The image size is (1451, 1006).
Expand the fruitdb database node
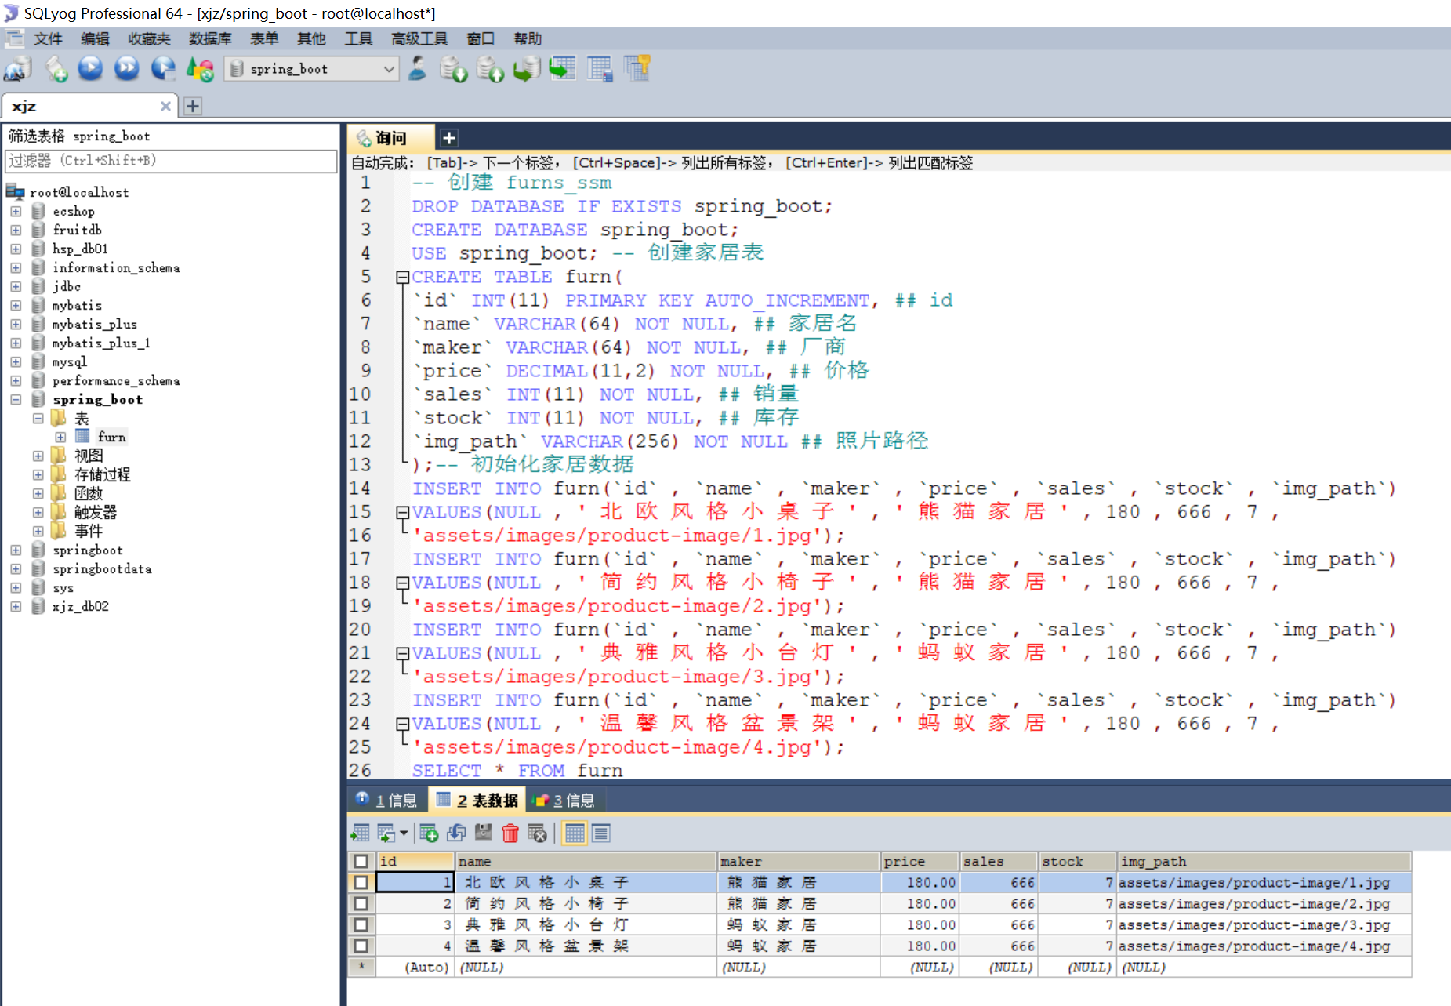coord(16,230)
